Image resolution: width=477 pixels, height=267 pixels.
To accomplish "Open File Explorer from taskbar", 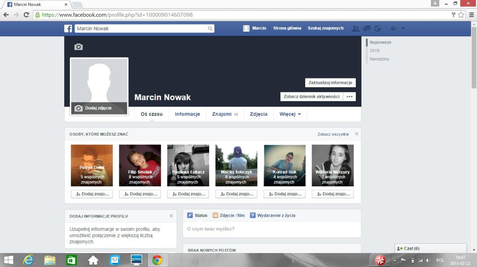I will [50, 260].
